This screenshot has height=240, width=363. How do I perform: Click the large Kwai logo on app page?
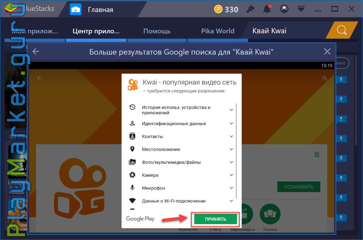click(x=80, y=188)
